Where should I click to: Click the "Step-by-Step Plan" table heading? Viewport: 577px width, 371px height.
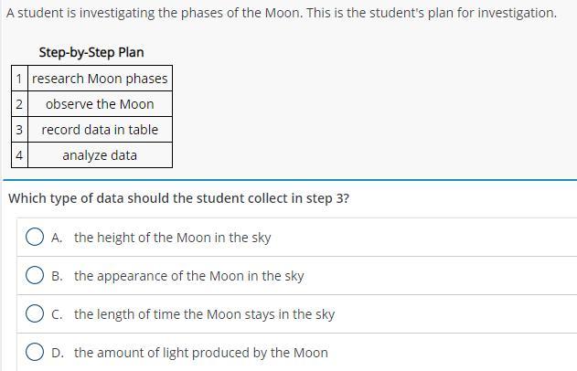point(91,52)
